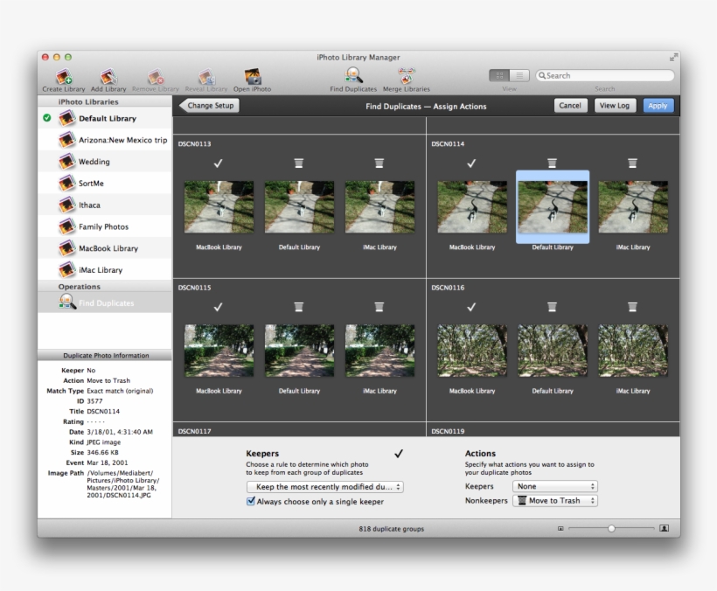Click the small thumbnail size icon

tap(560, 528)
